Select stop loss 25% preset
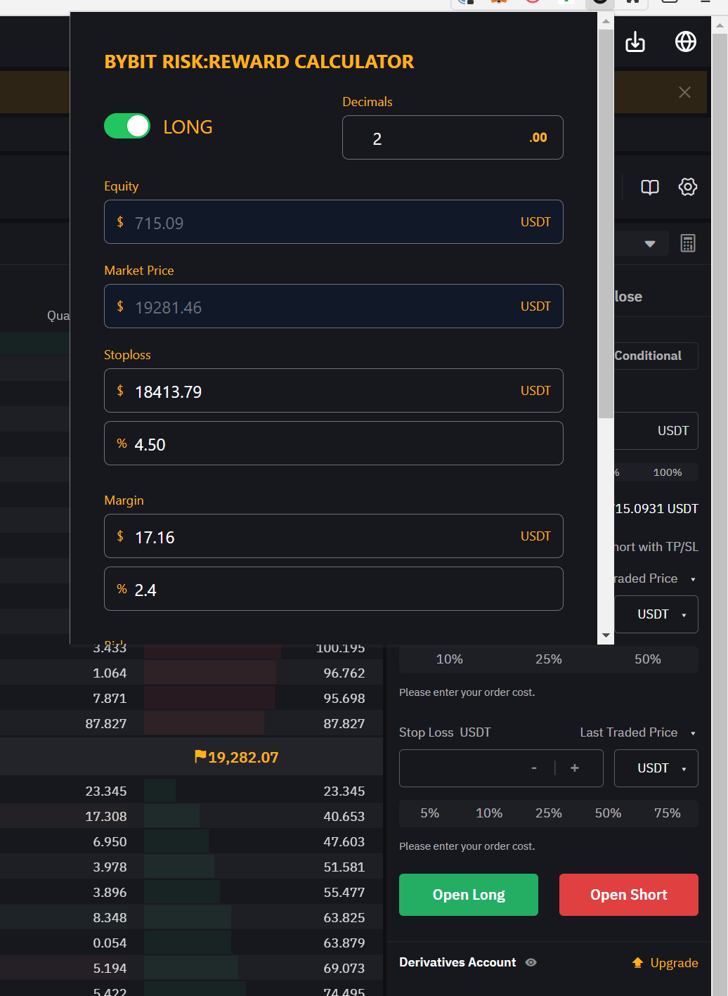The width and height of the screenshot is (728, 996). pyautogui.click(x=549, y=813)
